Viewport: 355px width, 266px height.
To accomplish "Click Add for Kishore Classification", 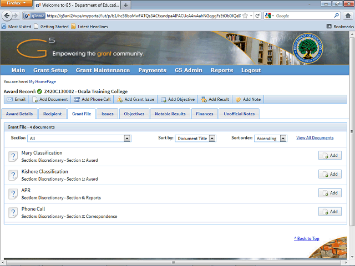I will (330, 174).
